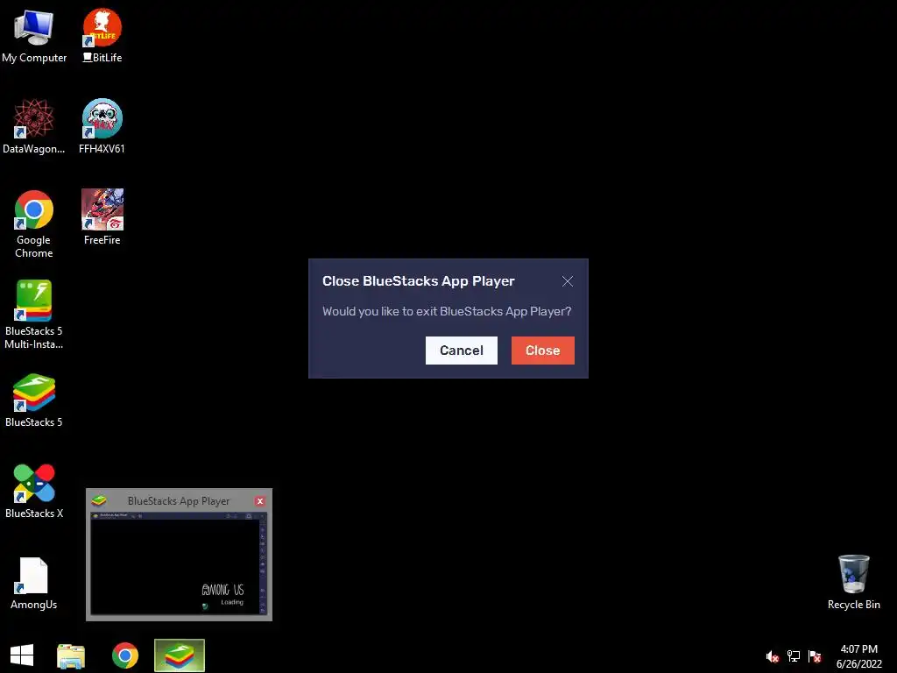
Task: Select the BitLife desktop shortcut
Action: [102, 36]
